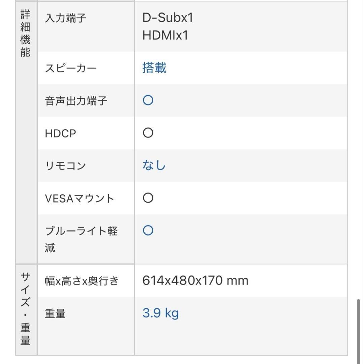This screenshot has height=364, width=363.
Task: Click the blue circle beside 音声出力端子
Action: (148, 100)
